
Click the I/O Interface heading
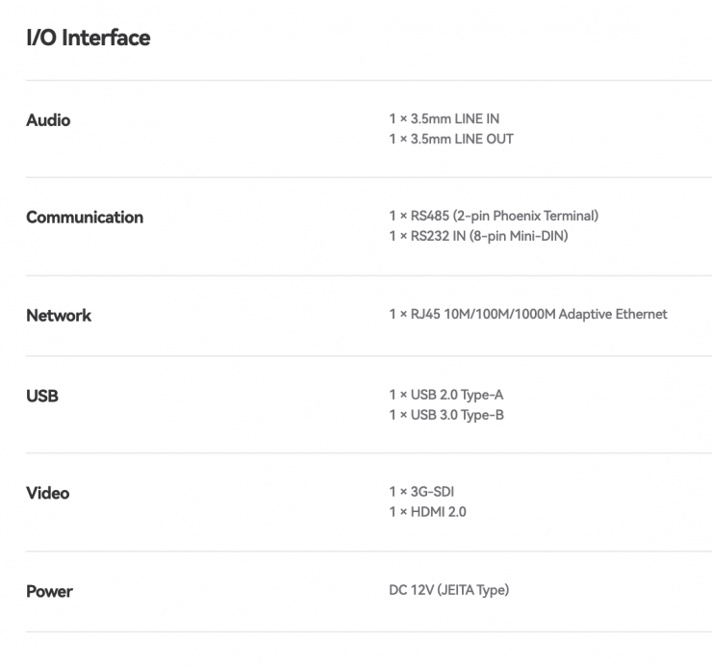point(89,38)
